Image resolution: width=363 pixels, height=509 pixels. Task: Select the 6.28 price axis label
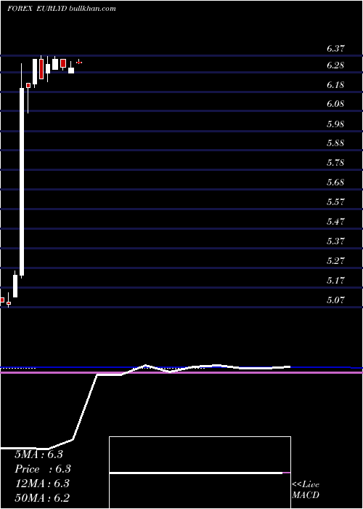(x=335, y=65)
